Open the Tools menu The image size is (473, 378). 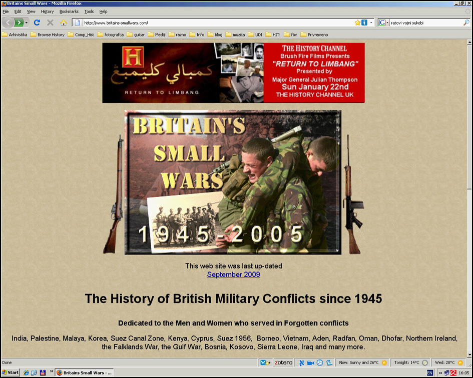pyautogui.click(x=89, y=11)
